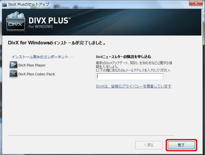Click the 完了 finish button

[181, 145]
